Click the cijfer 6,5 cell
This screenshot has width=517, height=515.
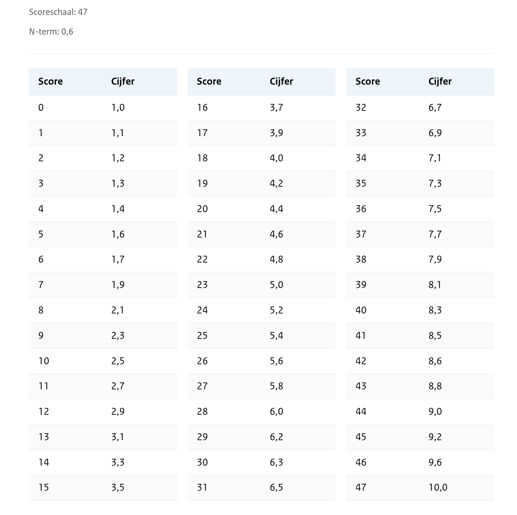(x=276, y=487)
